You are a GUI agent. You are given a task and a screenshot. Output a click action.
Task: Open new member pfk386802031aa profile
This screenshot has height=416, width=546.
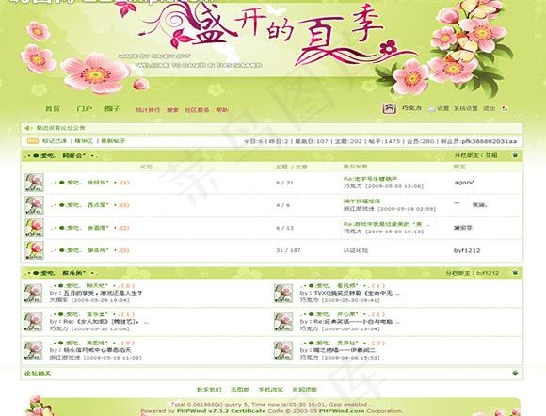point(490,141)
